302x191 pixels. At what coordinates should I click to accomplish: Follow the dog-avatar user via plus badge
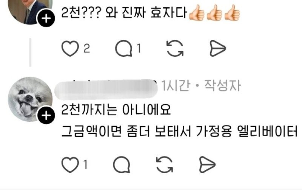pos(46,116)
